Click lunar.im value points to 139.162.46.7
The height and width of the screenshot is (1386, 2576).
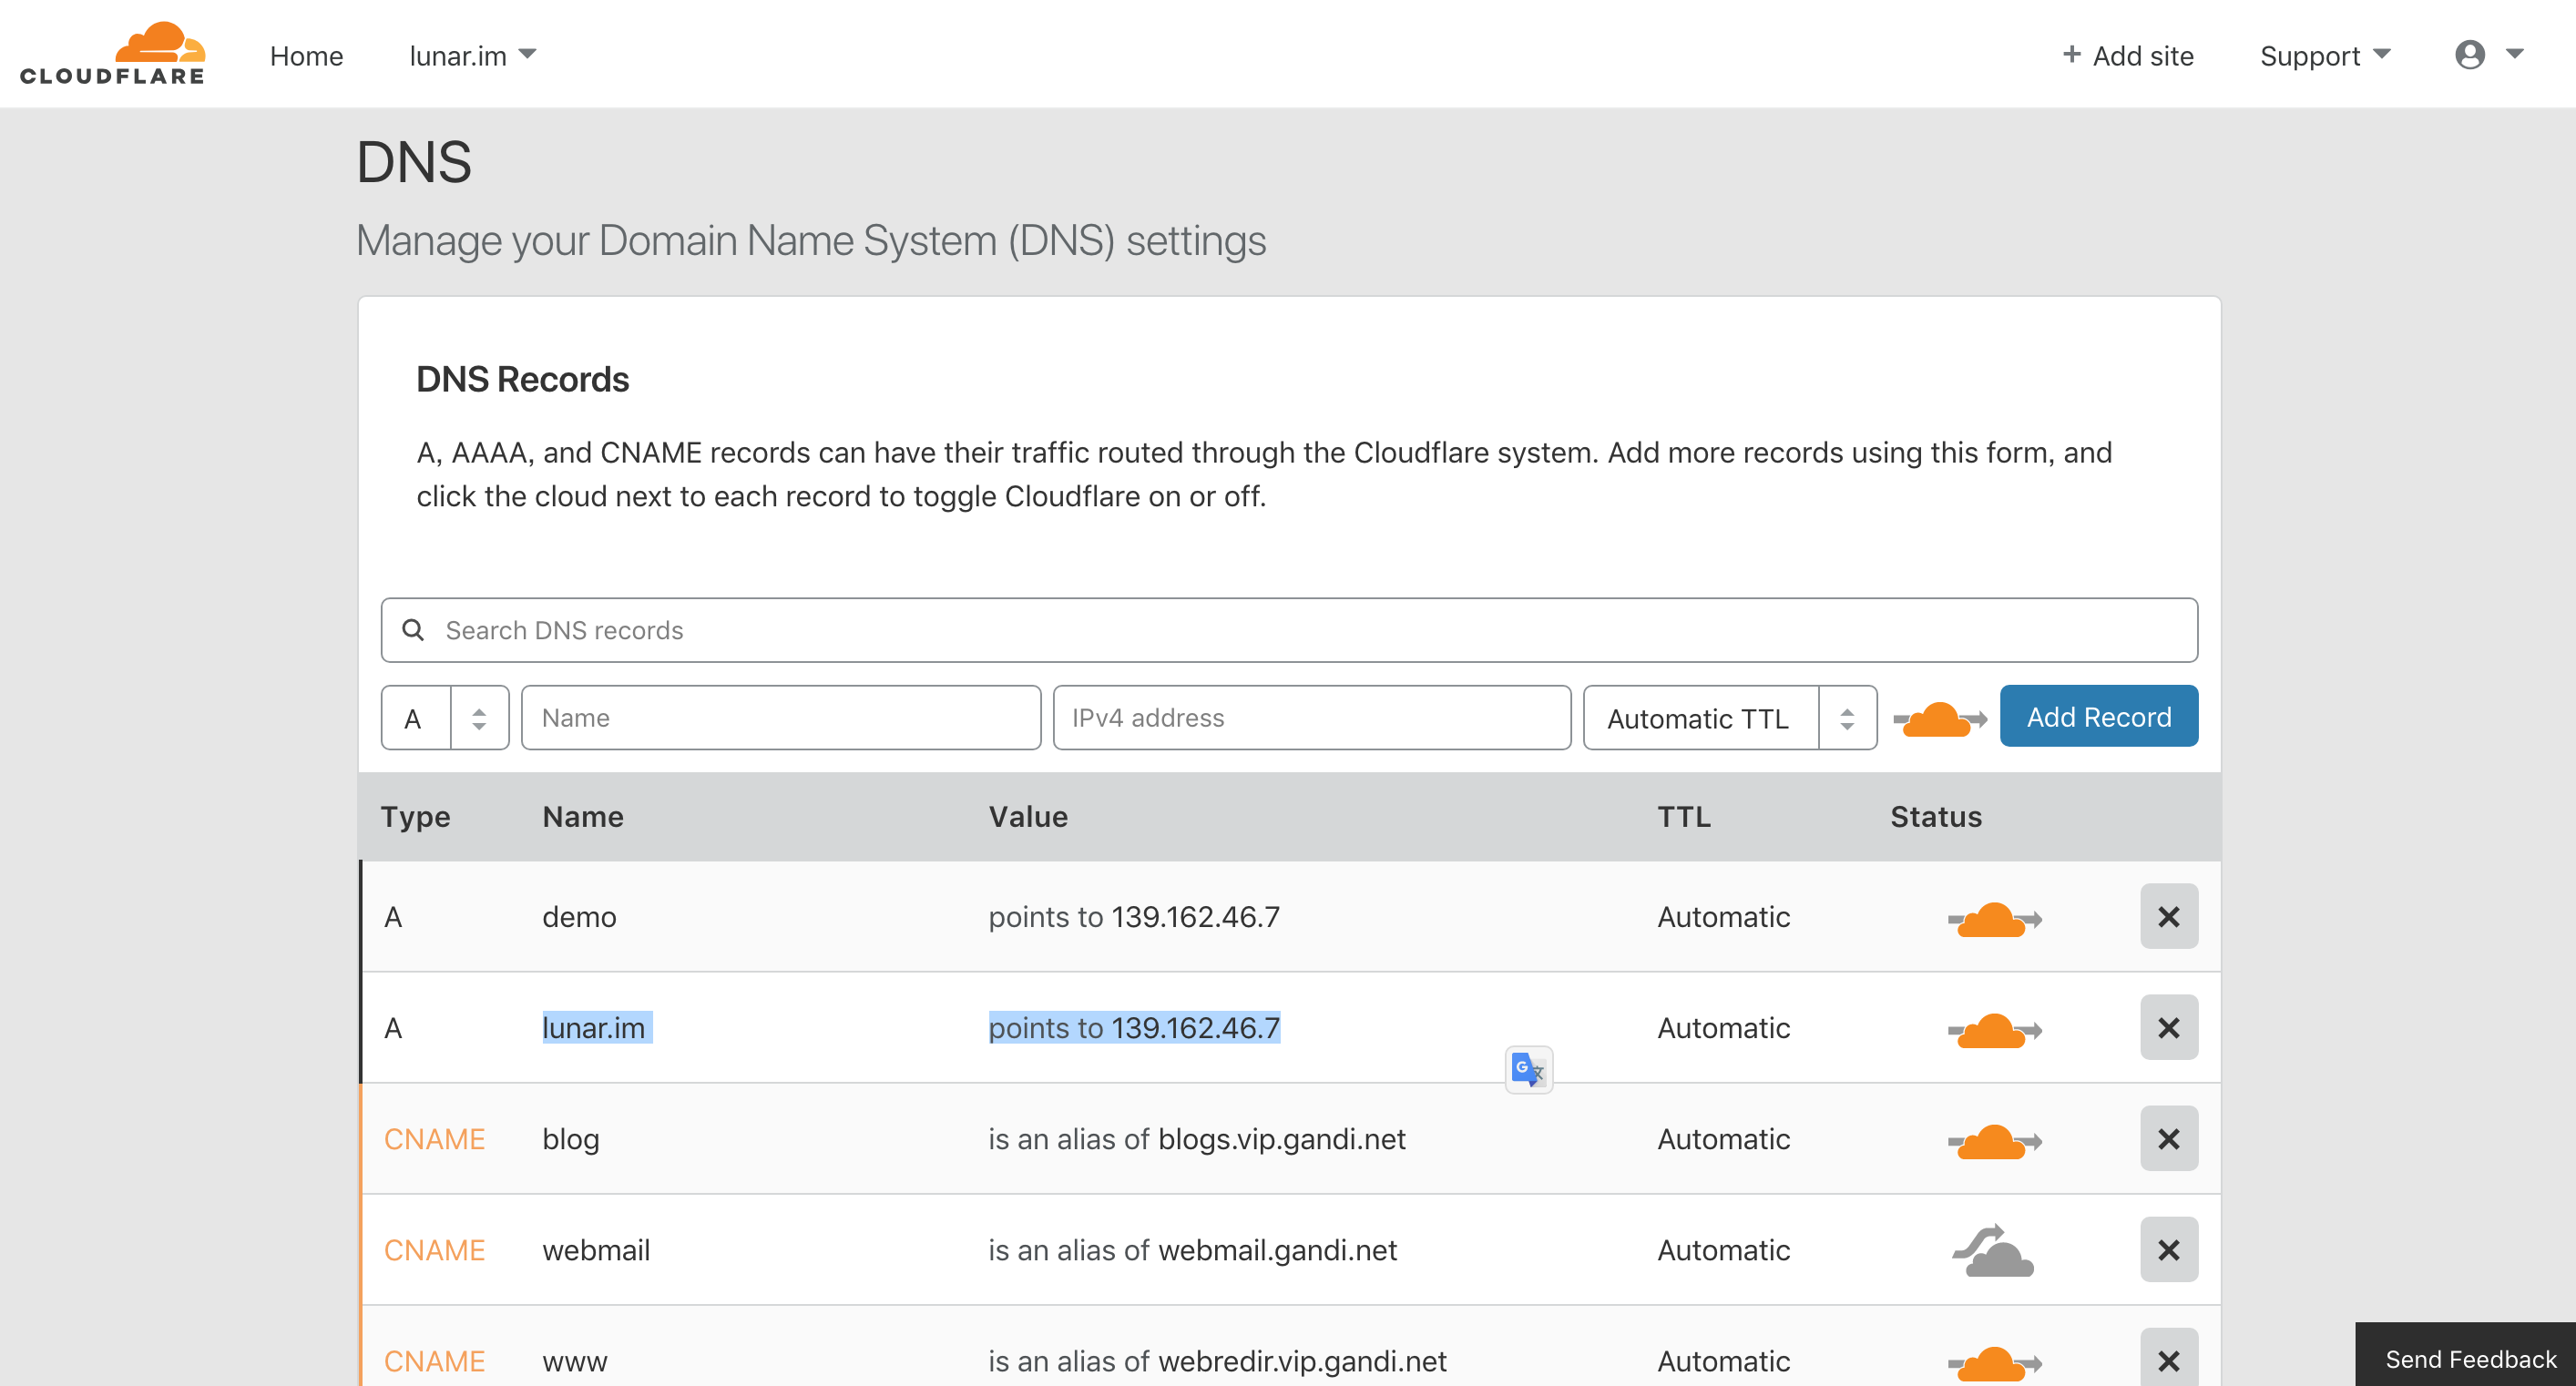click(1134, 1028)
